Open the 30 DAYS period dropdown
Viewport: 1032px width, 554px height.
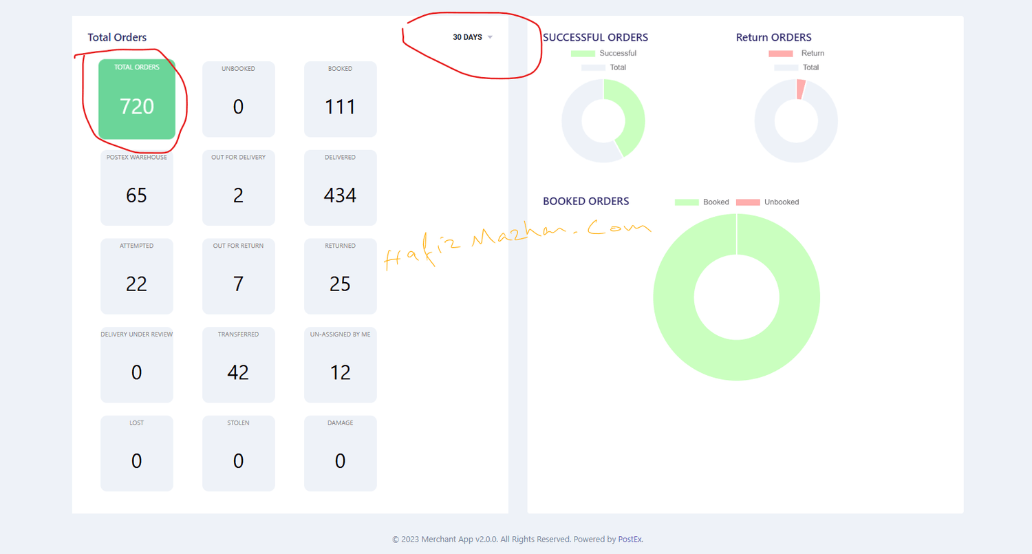point(472,37)
